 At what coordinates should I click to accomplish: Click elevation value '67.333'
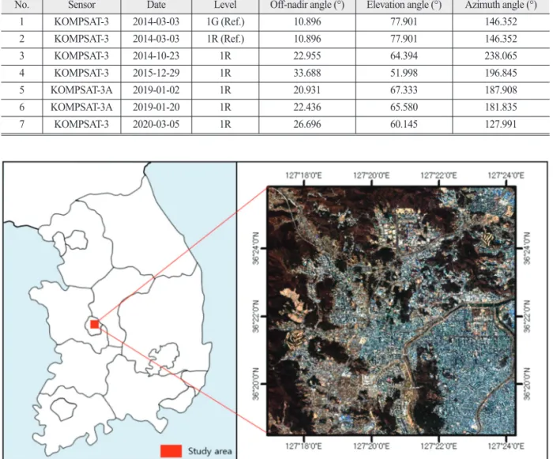[404, 90]
